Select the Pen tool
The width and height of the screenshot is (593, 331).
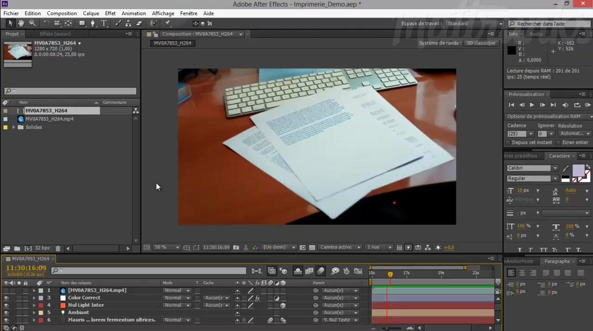click(x=92, y=24)
